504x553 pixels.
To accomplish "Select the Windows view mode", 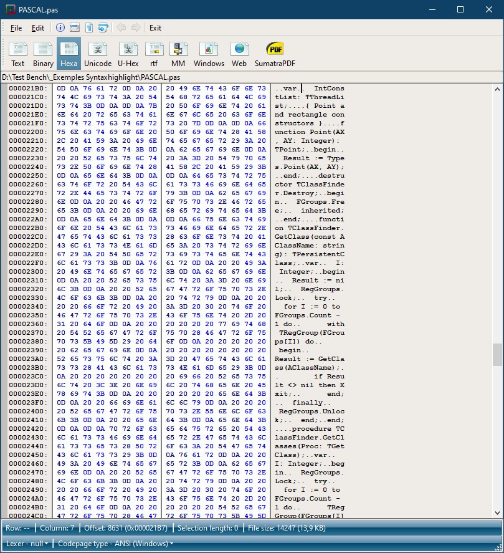I will 209,54.
